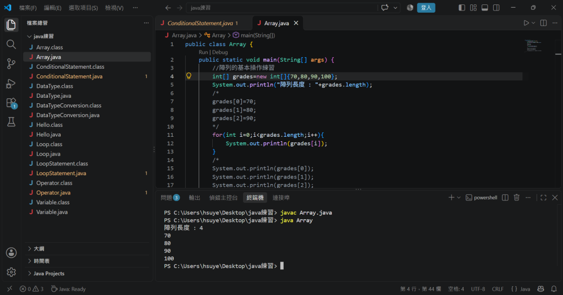Switch to 輸出 output panel tab
Screen dimensions: 563x295
click(x=194, y=197)
